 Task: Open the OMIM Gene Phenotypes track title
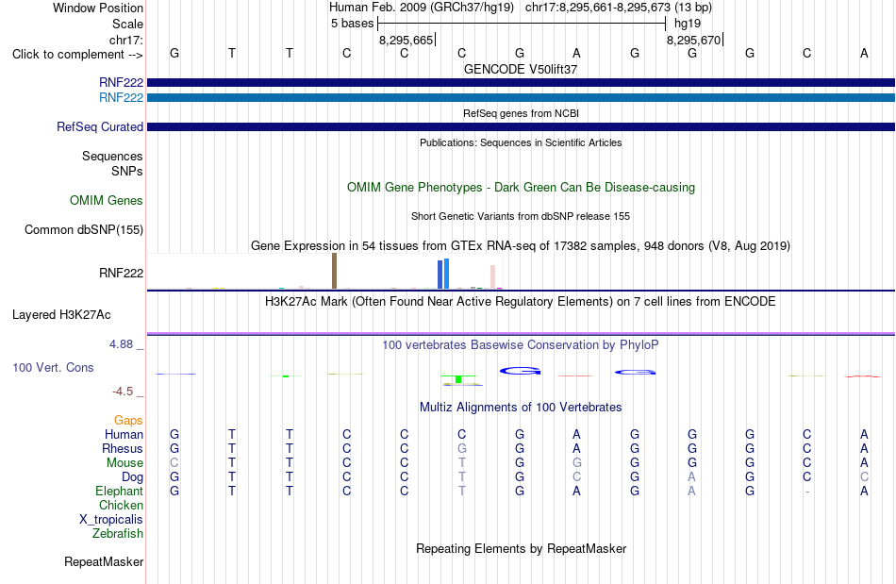[521, 188]
